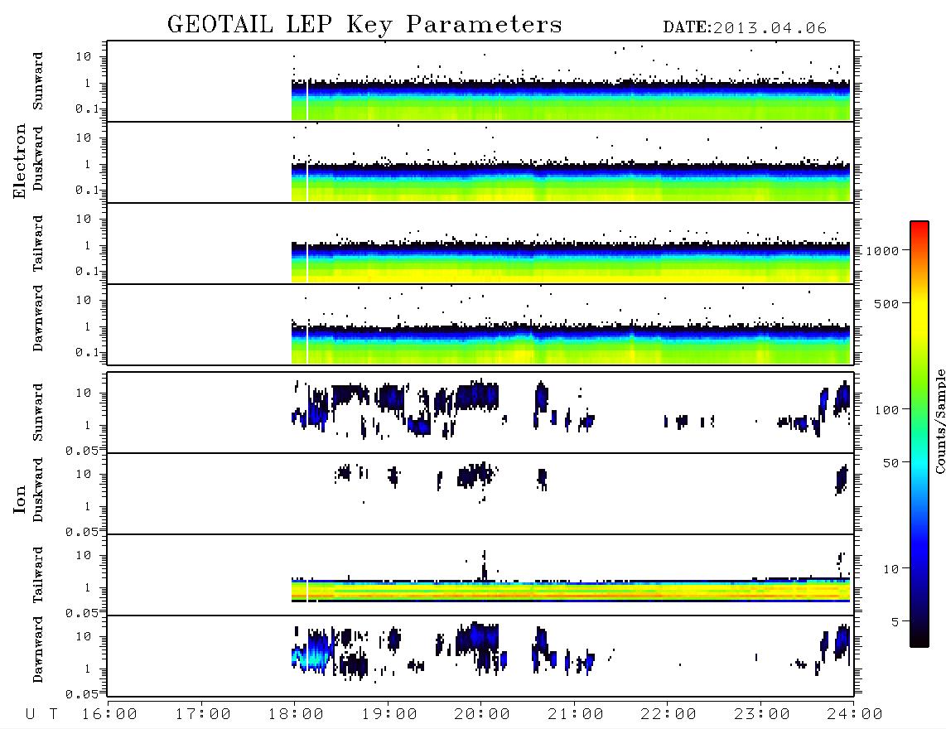Viewport: 946px width, 729px height.
Task: Click the "Counts/Sample" colorbar label
Action: (939, 421)
